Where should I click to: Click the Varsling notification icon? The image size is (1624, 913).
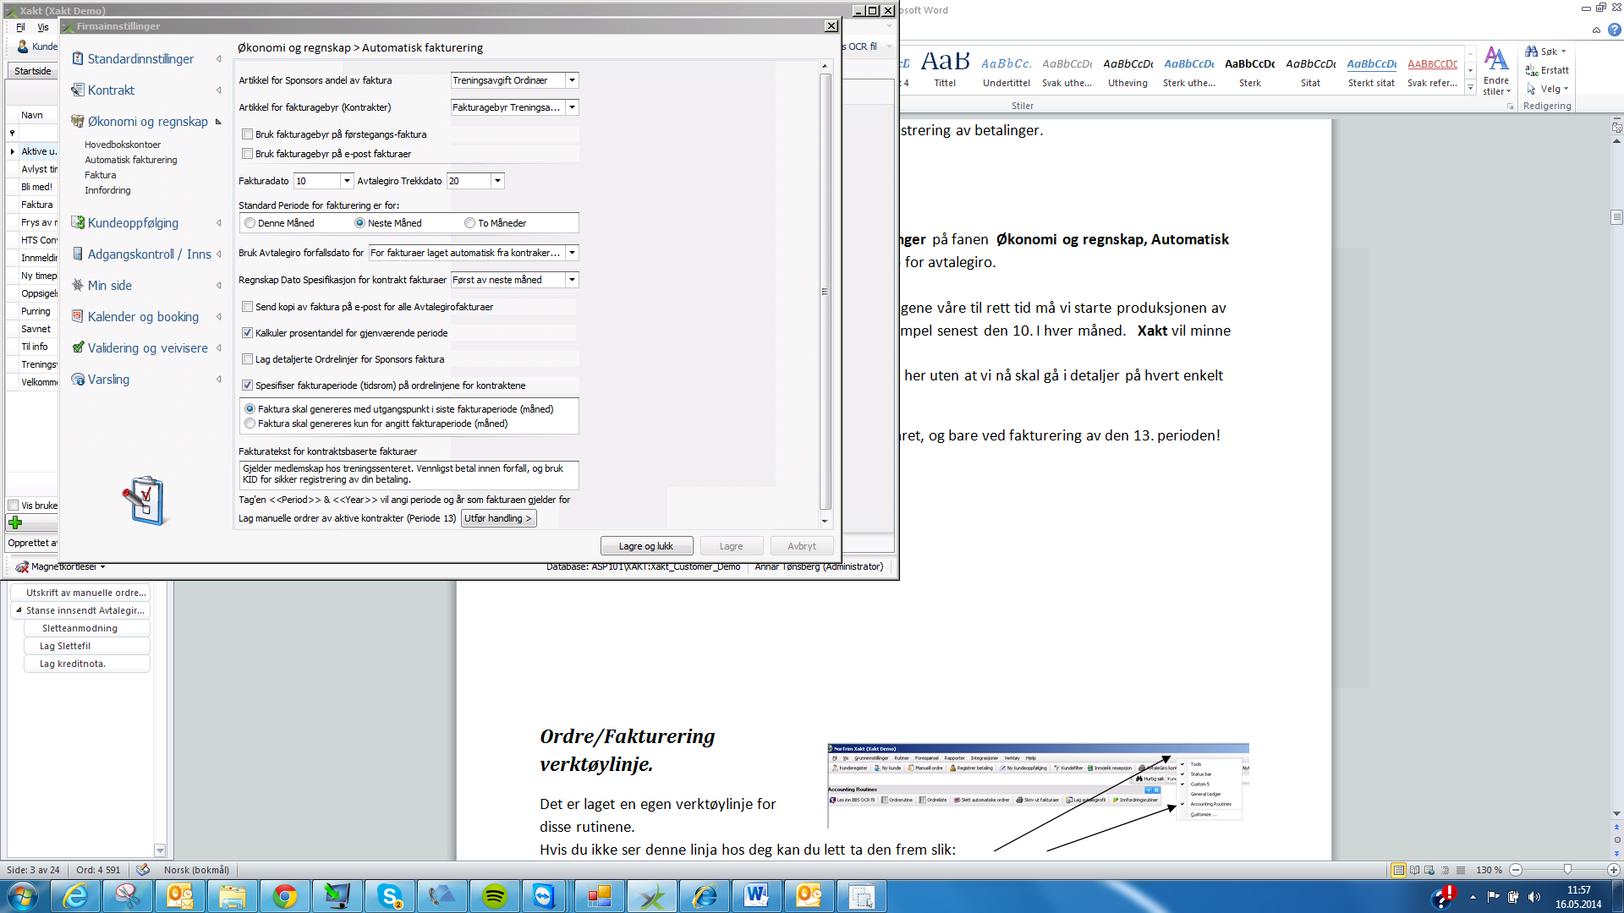click(x=77, y=379)
